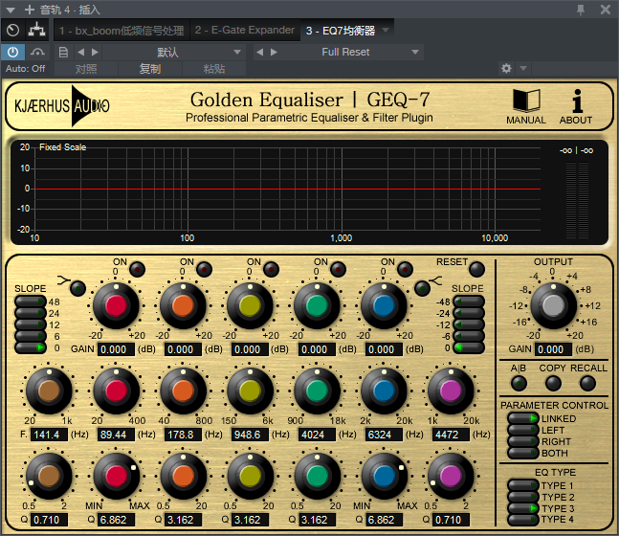Select low-cut SLOPE 12 switch
This screenshot has width=619, height=536.
[31, 324]
